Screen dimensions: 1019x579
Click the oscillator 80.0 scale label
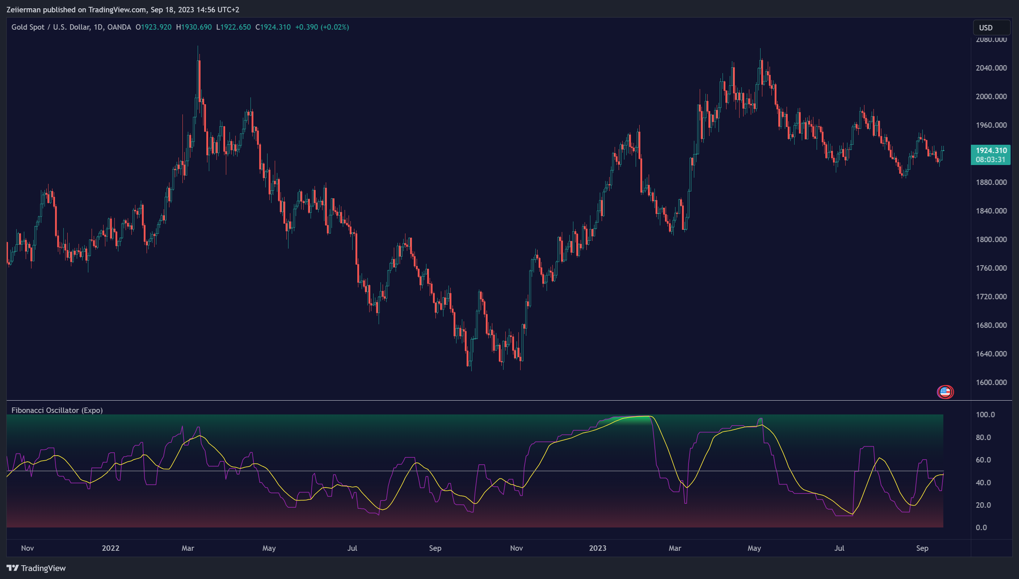tap(983, 437)
